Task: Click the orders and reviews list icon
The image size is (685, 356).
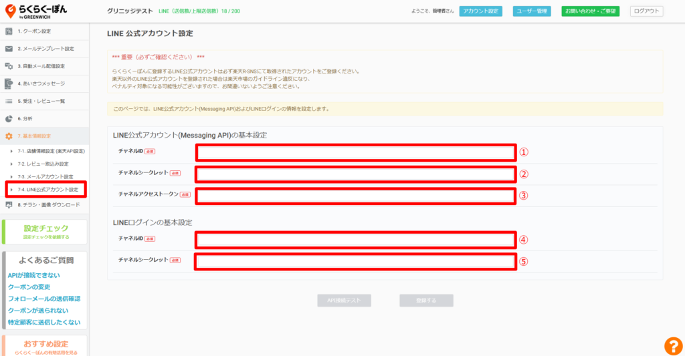Action: [9, 101]
